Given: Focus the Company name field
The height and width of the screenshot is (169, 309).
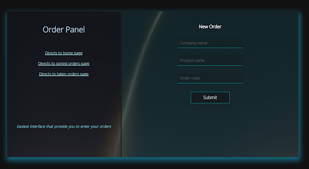Looking at the screenshot, I should click(210, 43).
